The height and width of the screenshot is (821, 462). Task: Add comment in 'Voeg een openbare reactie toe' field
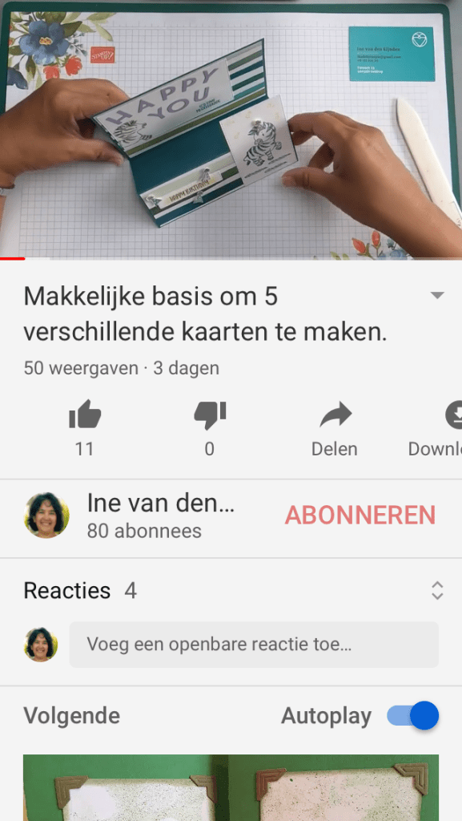click(254, 645)
